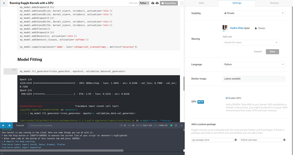Screen dimensions: 293x155
Task: Click the Cancel Run button
Action: click(169, 3)
